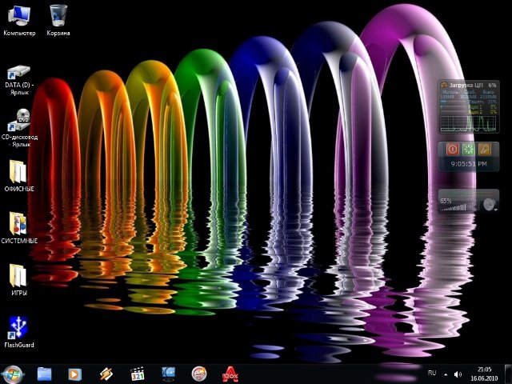Click the red A taskbar icon
Screen dimensions: 512x384
tap(230, 374)
